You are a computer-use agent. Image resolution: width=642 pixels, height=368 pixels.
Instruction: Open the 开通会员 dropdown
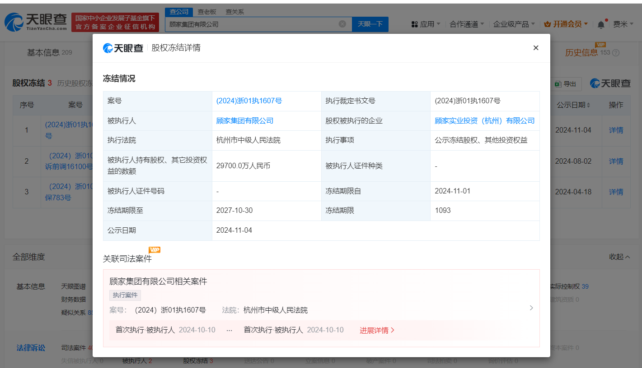point(567,24)
